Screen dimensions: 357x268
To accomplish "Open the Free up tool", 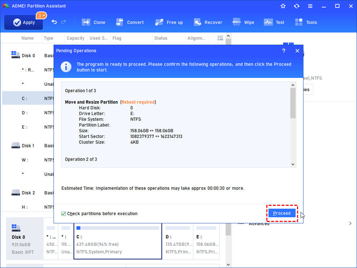I will point(169,22).
